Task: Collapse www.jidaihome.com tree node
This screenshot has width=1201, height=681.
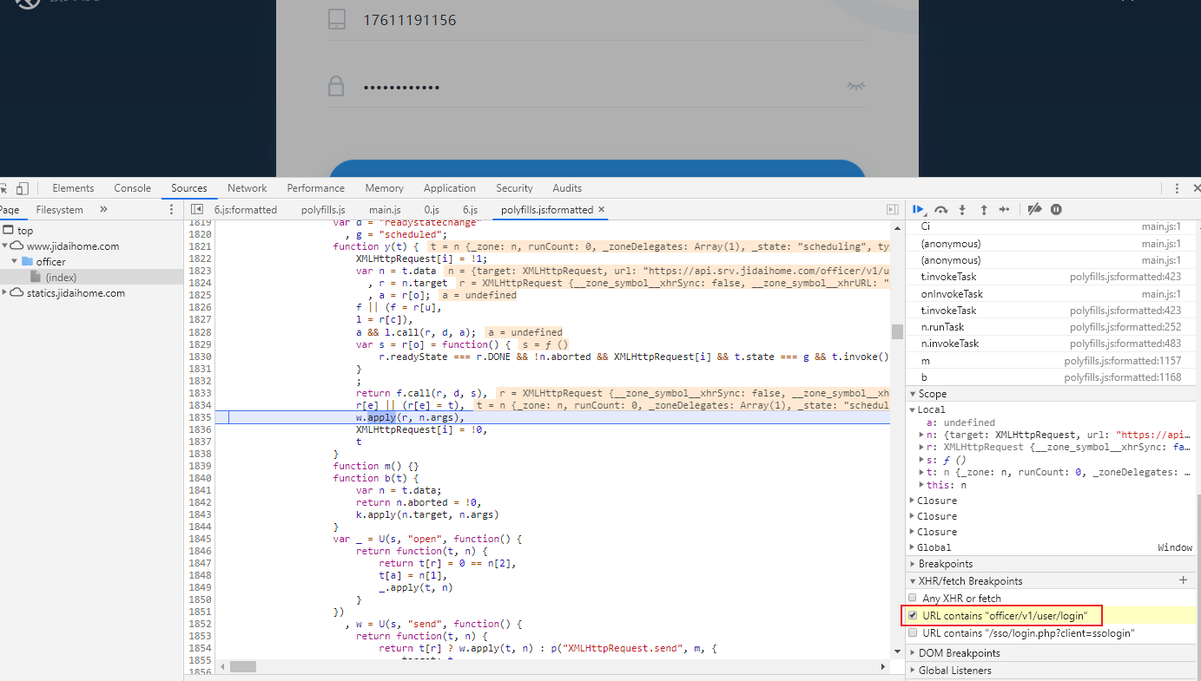Action: [5, 246]
